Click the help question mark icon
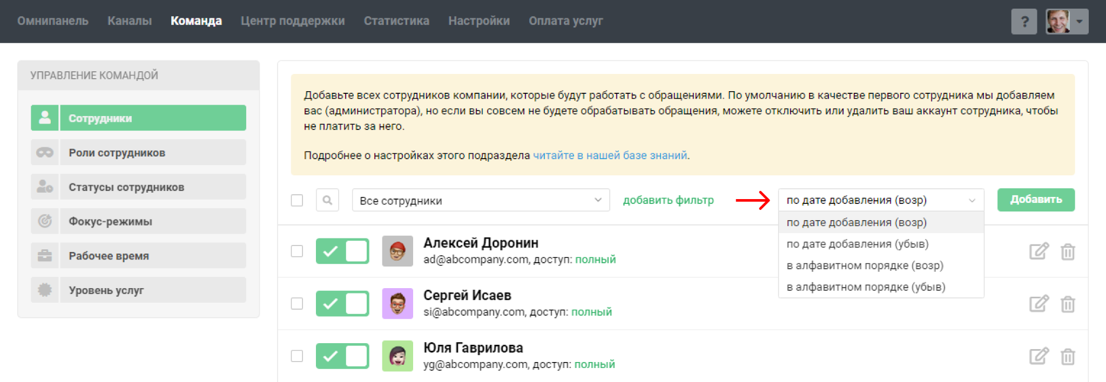 [x=1023, y=22]
